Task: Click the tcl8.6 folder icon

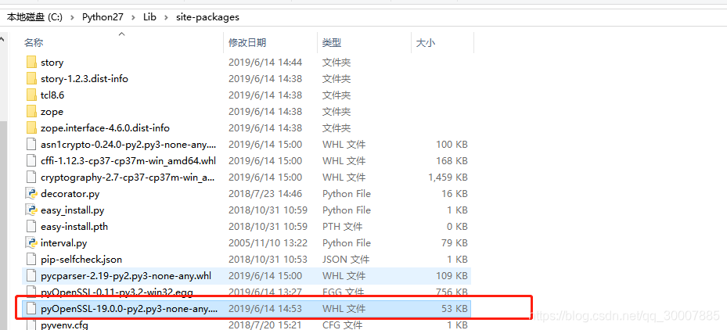Action: [x=31, y=95]
